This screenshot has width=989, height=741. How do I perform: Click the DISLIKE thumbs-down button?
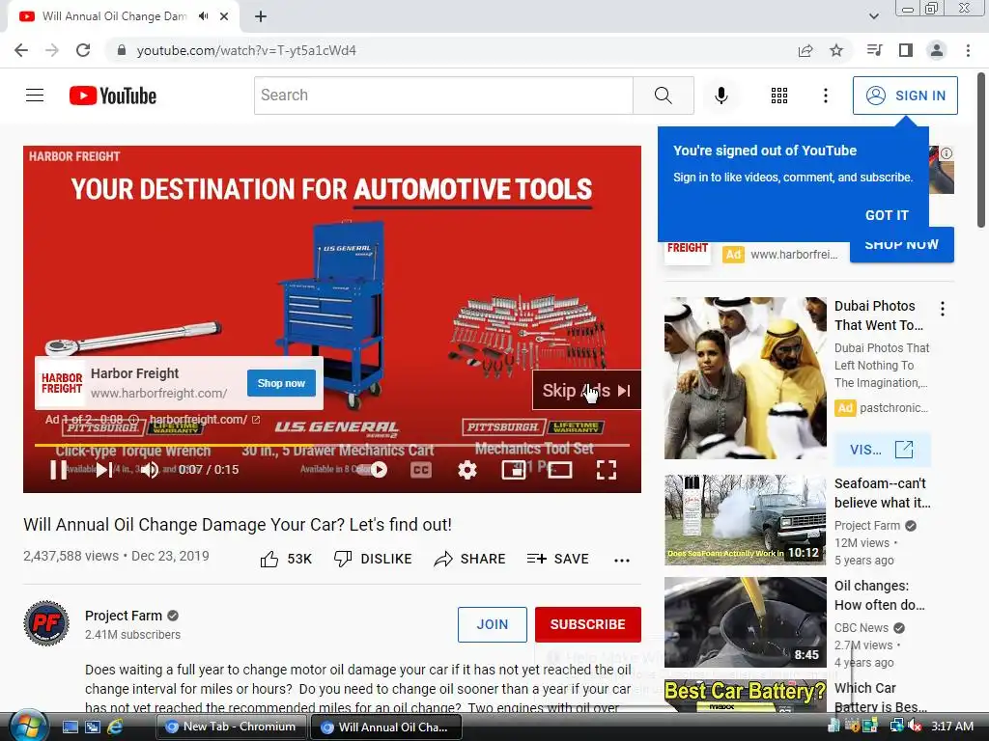[373, 559]
